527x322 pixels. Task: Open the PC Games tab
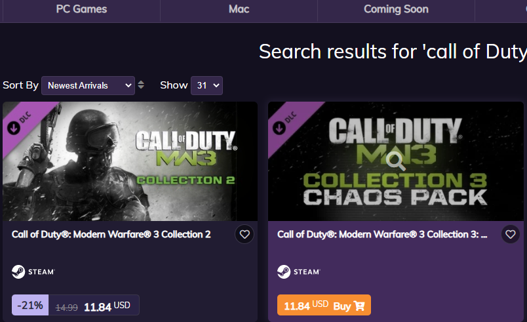pyautogui.click(x=81, y=9)
